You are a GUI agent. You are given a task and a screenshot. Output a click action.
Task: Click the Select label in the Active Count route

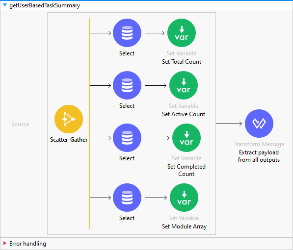(127, 106)
